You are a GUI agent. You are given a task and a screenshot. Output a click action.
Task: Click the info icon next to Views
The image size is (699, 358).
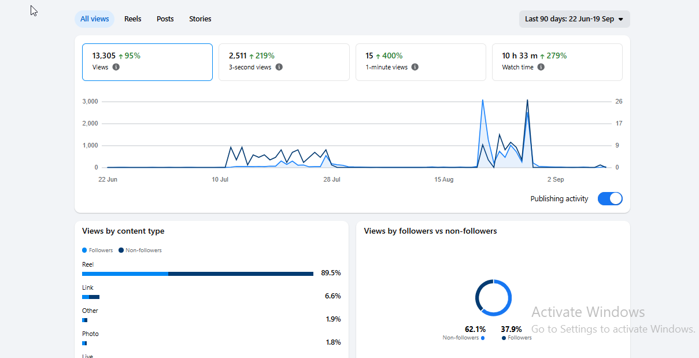(116, 67)
